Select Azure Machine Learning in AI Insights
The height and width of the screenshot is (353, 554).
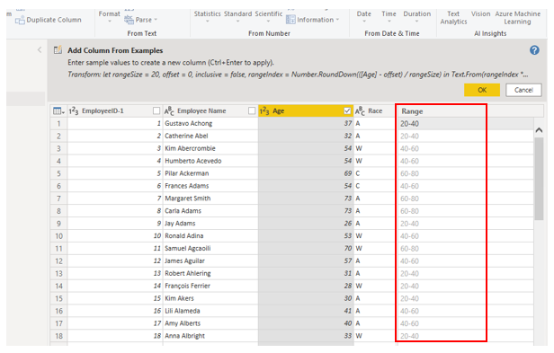518,18
